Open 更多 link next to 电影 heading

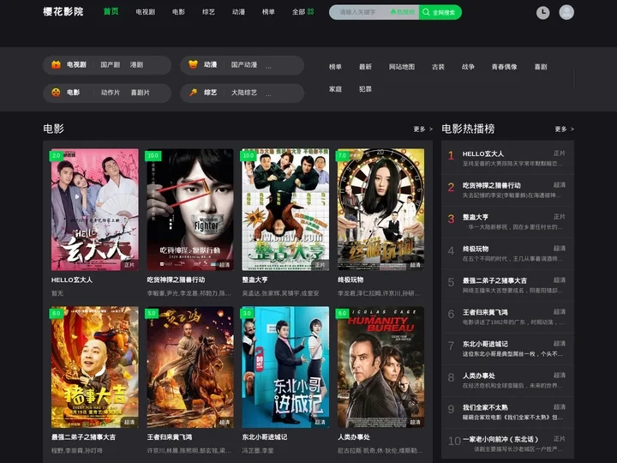pos(423,129)
